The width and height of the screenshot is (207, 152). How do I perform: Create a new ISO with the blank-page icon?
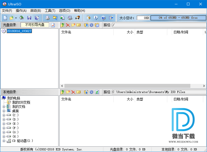(x=5, y=18)
